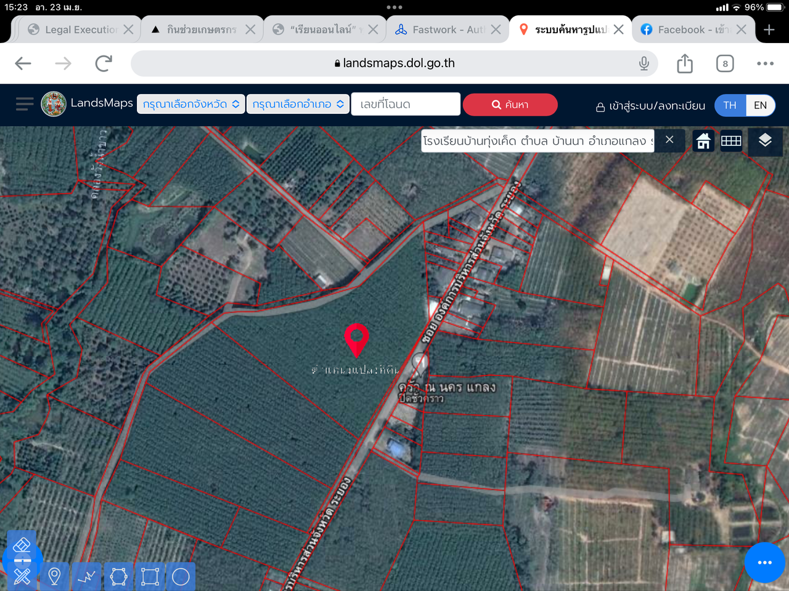
Task: Select the circle drawing tool
Action: click(x=181, y=577)
